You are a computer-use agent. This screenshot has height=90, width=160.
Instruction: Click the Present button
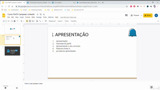(x=135, y=15)
